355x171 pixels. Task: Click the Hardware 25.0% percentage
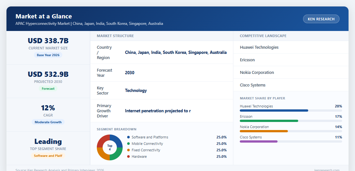(221, 156)
